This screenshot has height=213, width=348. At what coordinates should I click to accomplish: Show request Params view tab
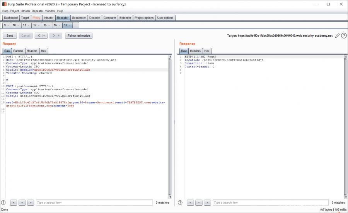coord(18,51)
